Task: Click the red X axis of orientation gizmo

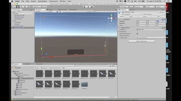Action: pyautogui.click(x=114, y=18)
